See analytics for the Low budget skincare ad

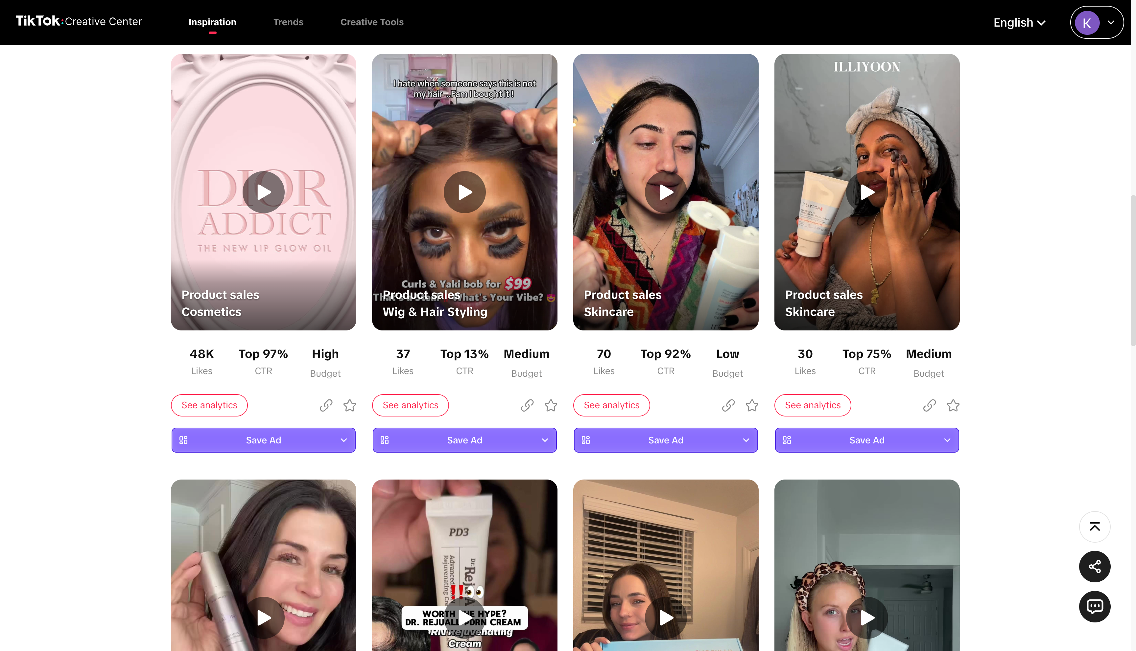point(611,405)
